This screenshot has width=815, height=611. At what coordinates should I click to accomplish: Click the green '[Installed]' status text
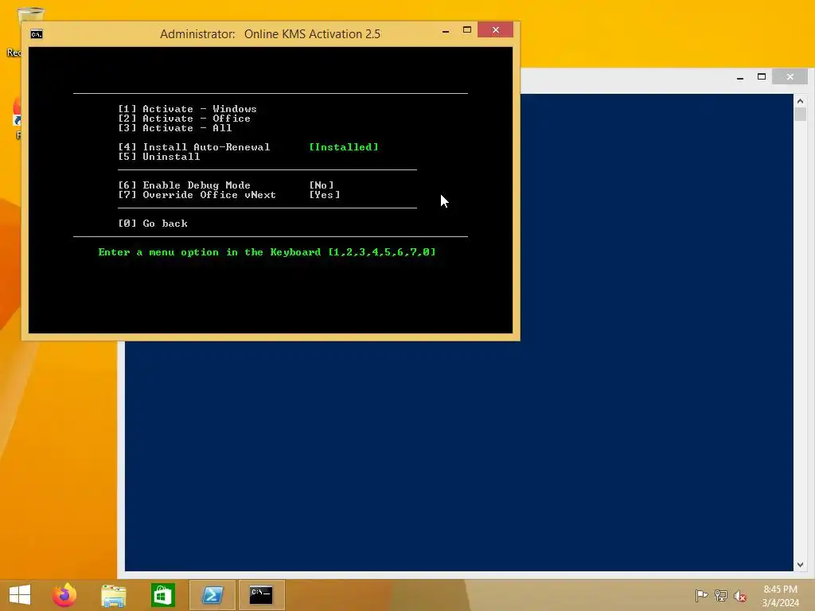tap(344, 147)
